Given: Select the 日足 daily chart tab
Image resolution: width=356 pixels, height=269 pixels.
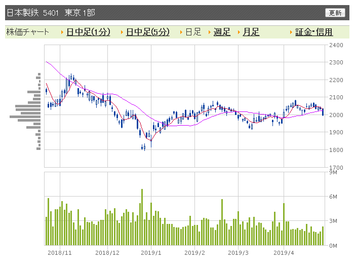Looking at the screenshot, I should (193, 32).
